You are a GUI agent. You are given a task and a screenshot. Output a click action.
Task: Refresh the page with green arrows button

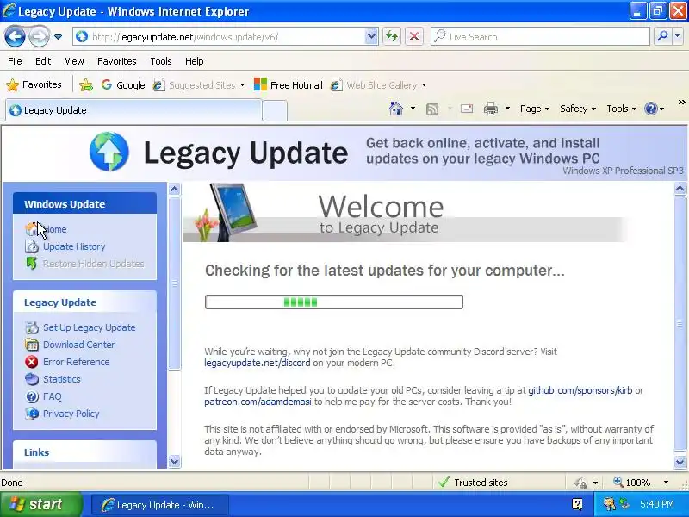[x=392, y=37]
